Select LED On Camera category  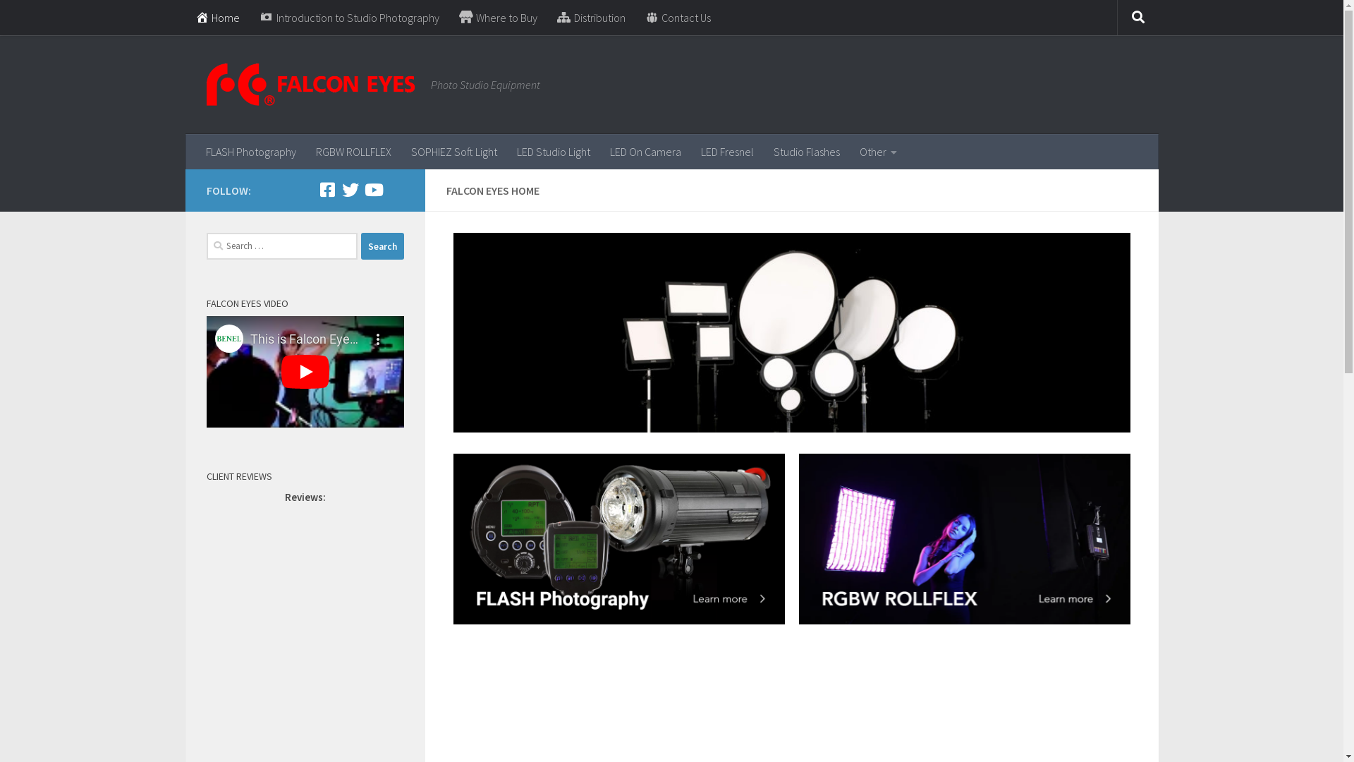click(x=645, y=152)
